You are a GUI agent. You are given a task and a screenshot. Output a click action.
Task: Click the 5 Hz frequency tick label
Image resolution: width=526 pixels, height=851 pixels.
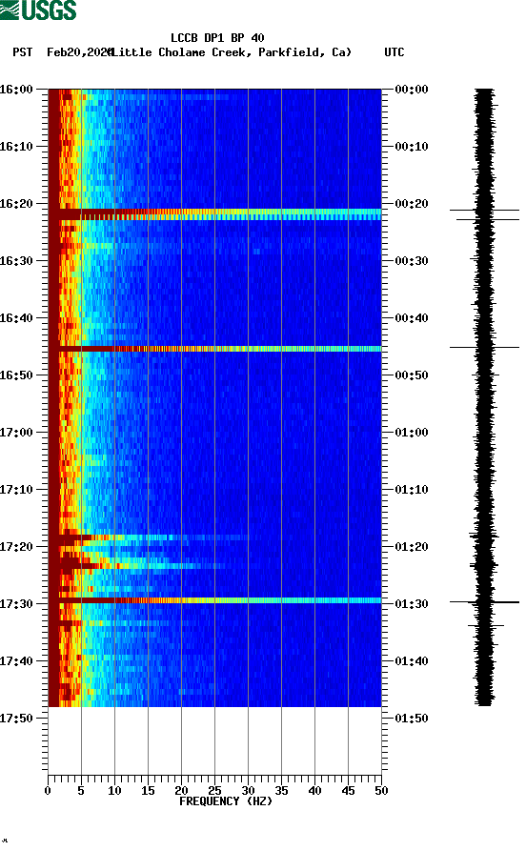[x=81, y=791]
